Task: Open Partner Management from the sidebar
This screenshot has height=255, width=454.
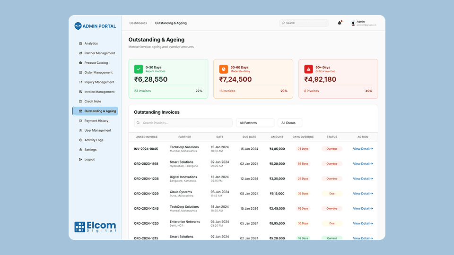Action: [99, 53]
